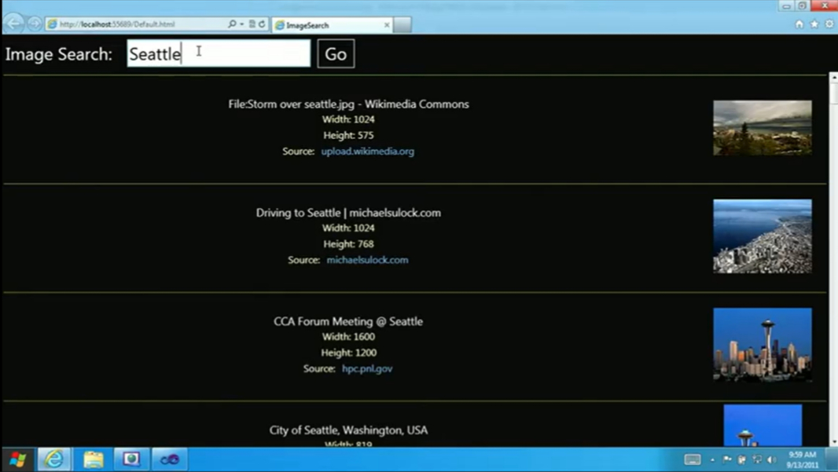Open the michaelsulock.com source link
The width and height of the screenshot is (838, 472).
pos(368,260)
